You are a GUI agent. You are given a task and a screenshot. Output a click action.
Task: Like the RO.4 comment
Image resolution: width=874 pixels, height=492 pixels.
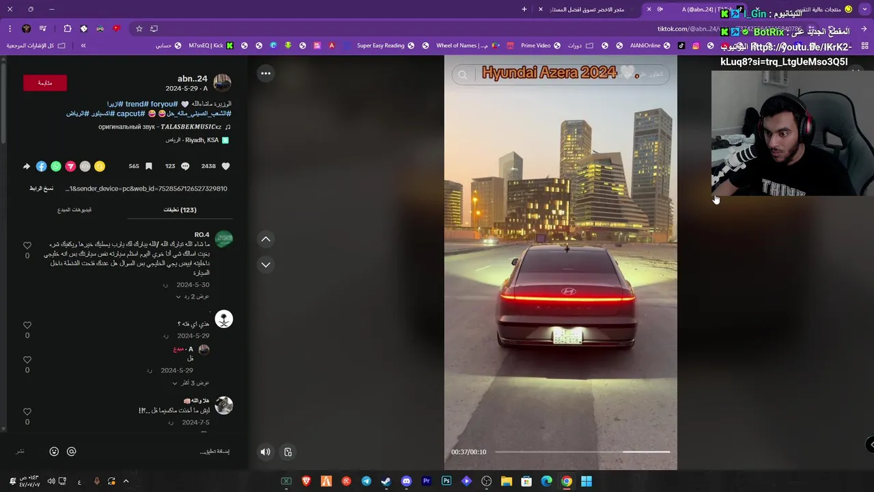pyautogui.click(x=27, y=245)
